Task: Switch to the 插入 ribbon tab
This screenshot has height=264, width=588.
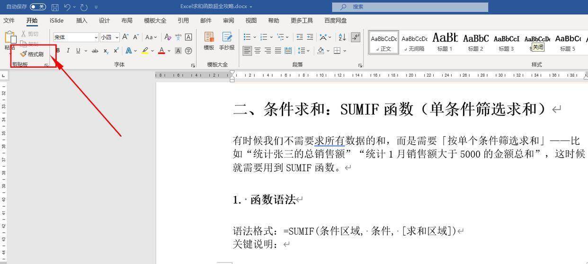Action: click(81, 20)
